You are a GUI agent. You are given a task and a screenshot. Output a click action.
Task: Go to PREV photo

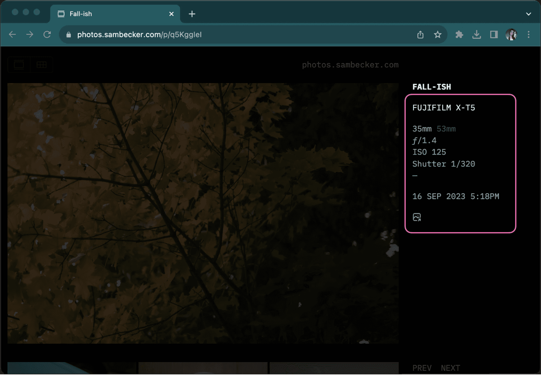point(422,368)
